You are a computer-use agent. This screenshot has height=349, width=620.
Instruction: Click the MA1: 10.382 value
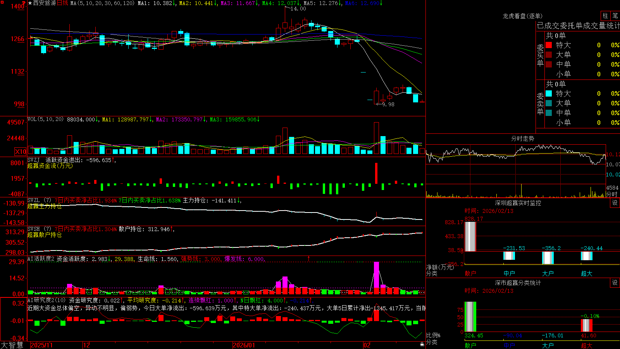(x=157, y=3)
